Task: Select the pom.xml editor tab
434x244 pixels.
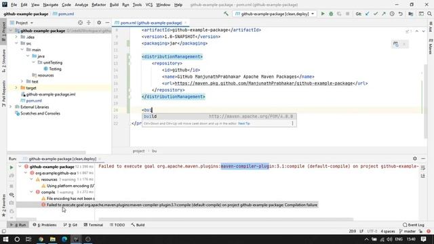Action: point(151,22)
